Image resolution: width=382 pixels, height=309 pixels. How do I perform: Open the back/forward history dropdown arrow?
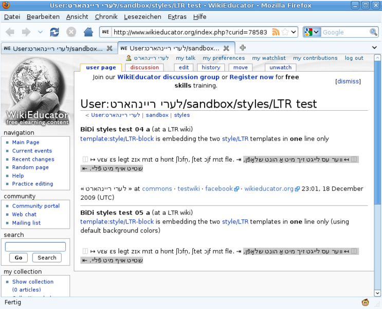pos(40,32)
